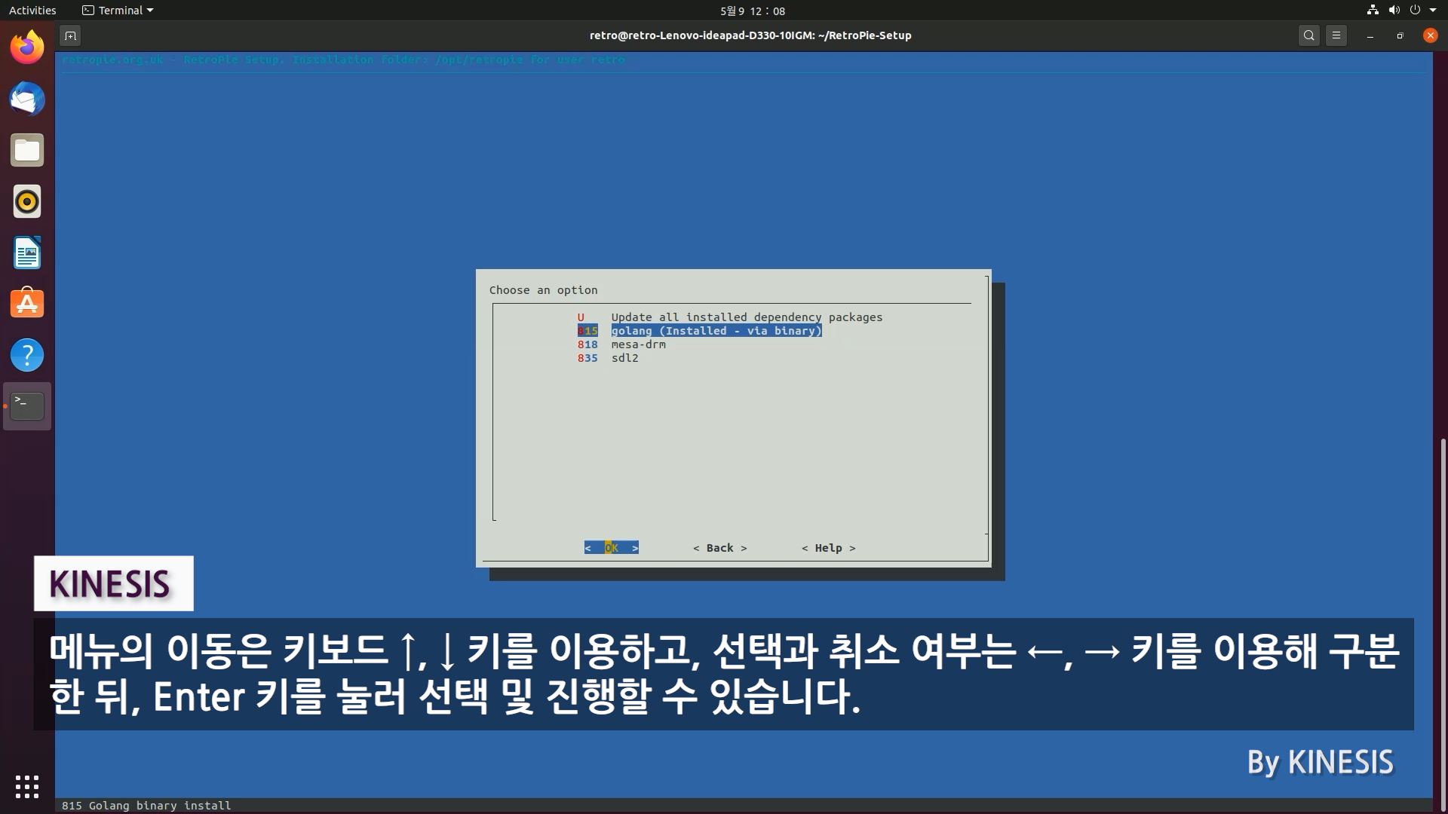Click the Activities overview menu
The height and width of the screenshot is (814, 1448).
(32, 11)
